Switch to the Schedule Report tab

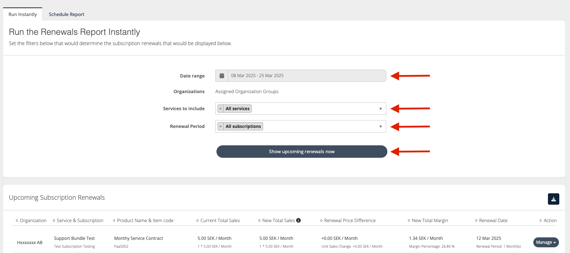67,15
